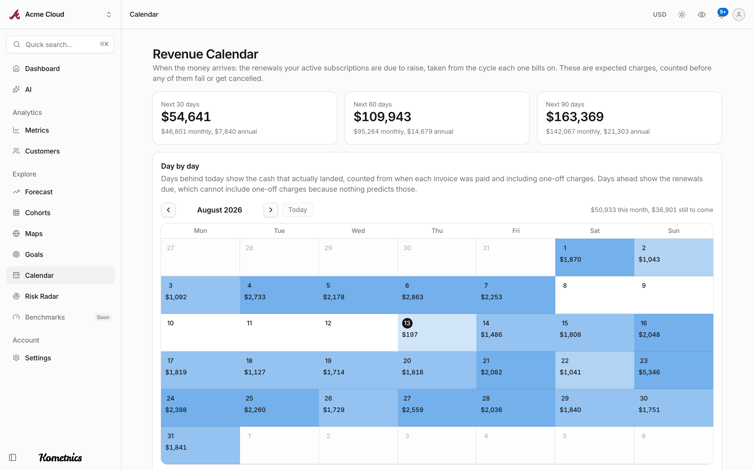Select August 21 cell with $2,082
Viewport: 753px width, 470px height.
516,370
